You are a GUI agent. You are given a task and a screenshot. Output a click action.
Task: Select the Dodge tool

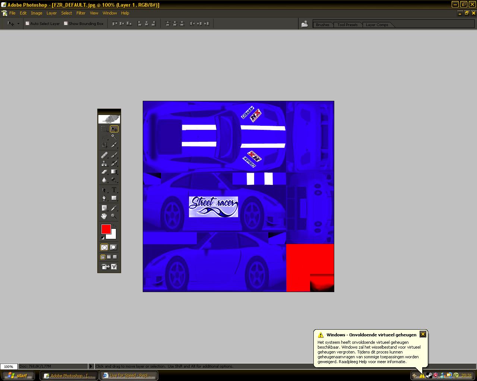pos(114,180)
